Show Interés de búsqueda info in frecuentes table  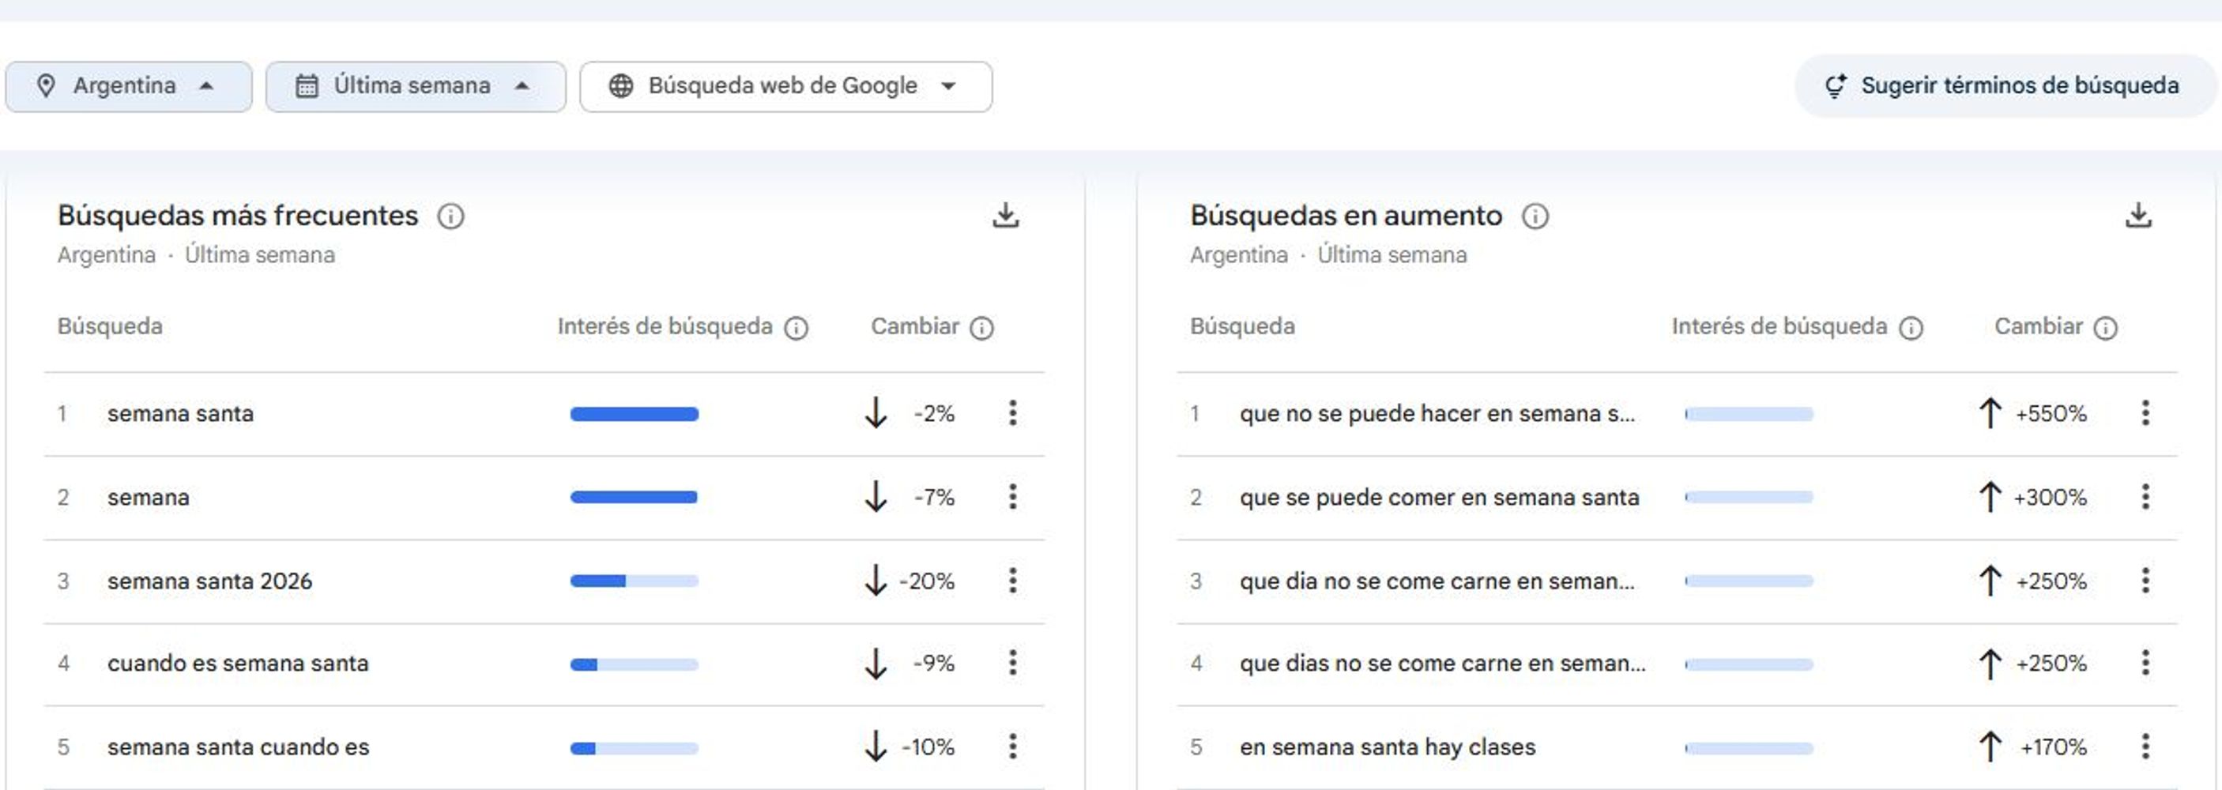(x=797, y=328)
